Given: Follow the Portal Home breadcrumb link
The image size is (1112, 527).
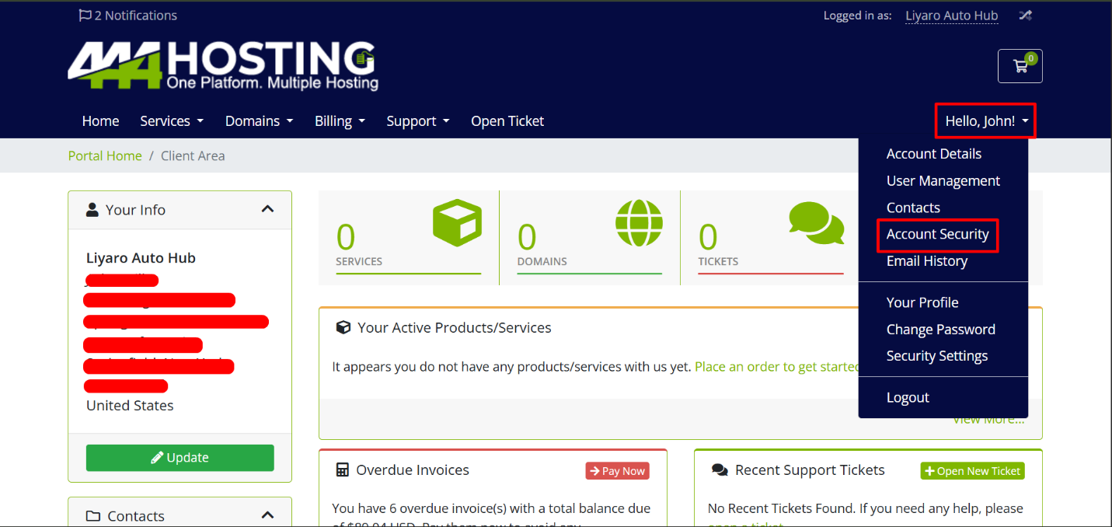Looking at the screenshot, I should pyautogui.click(x=105, y=155).
